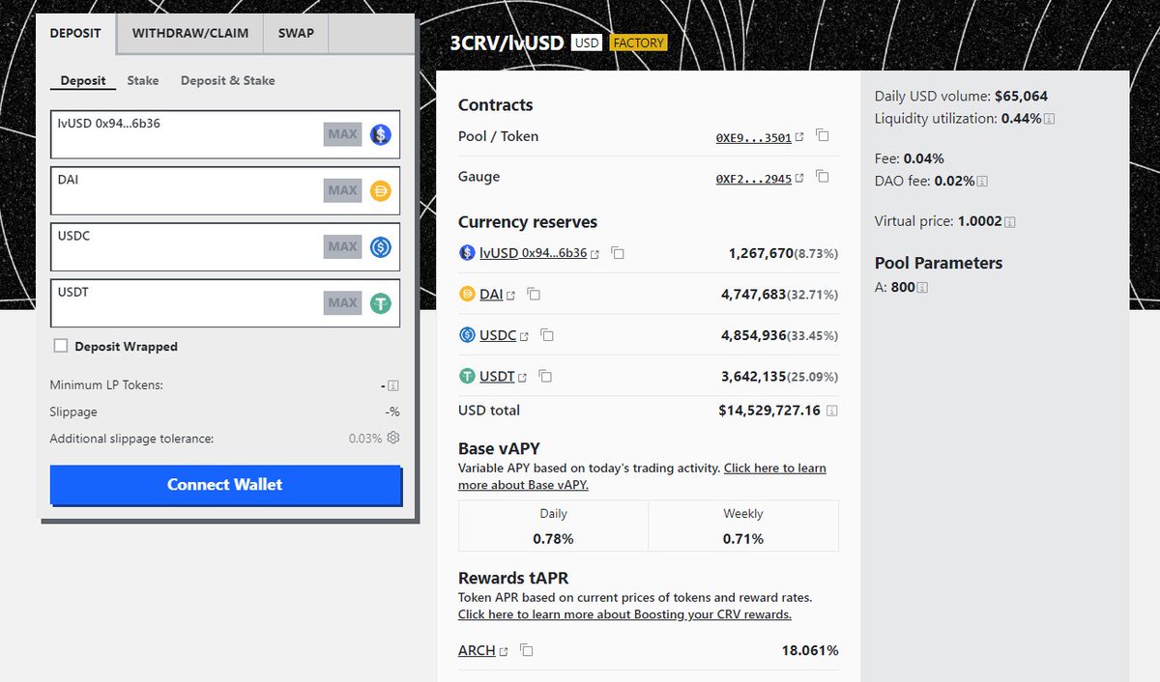This screenshot has width=1160, height=682.
Task: Select the ARCH tAPR value 18.061%
Action: pyautogui.click(x=810, y=650)
